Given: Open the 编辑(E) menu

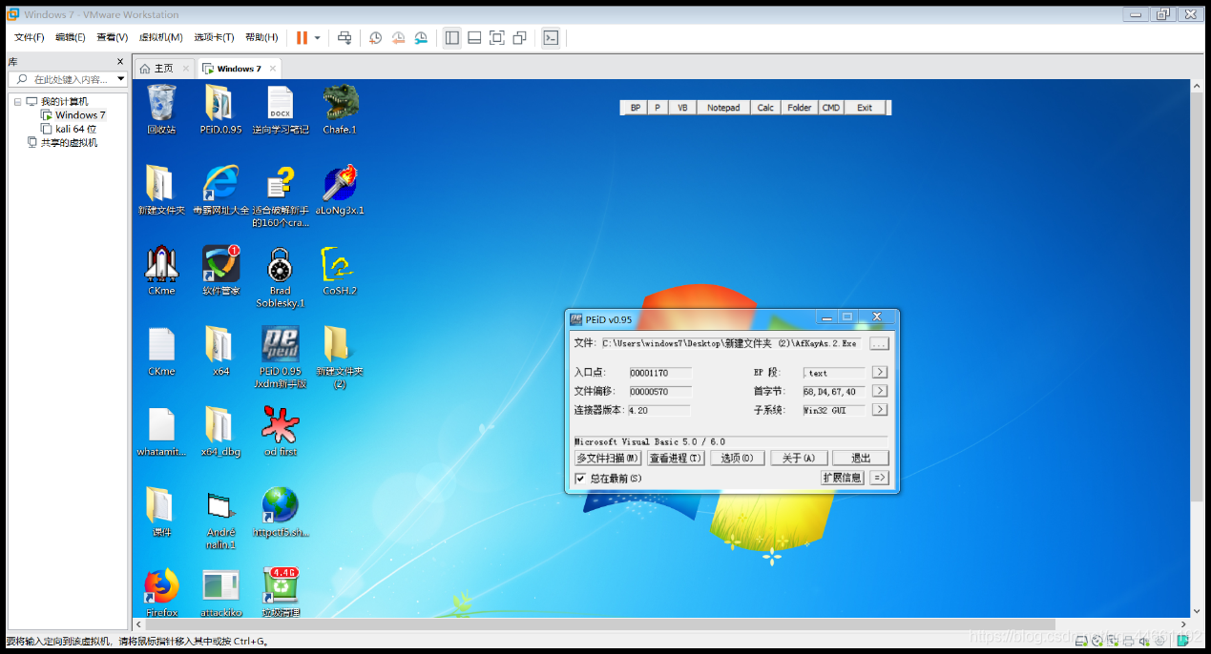Looking at the screenshot, I should tap(71, 37).
